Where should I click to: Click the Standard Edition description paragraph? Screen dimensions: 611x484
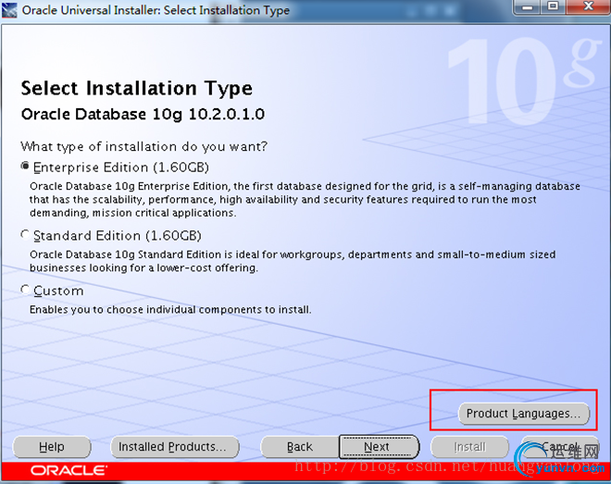[x=293, y=261]
